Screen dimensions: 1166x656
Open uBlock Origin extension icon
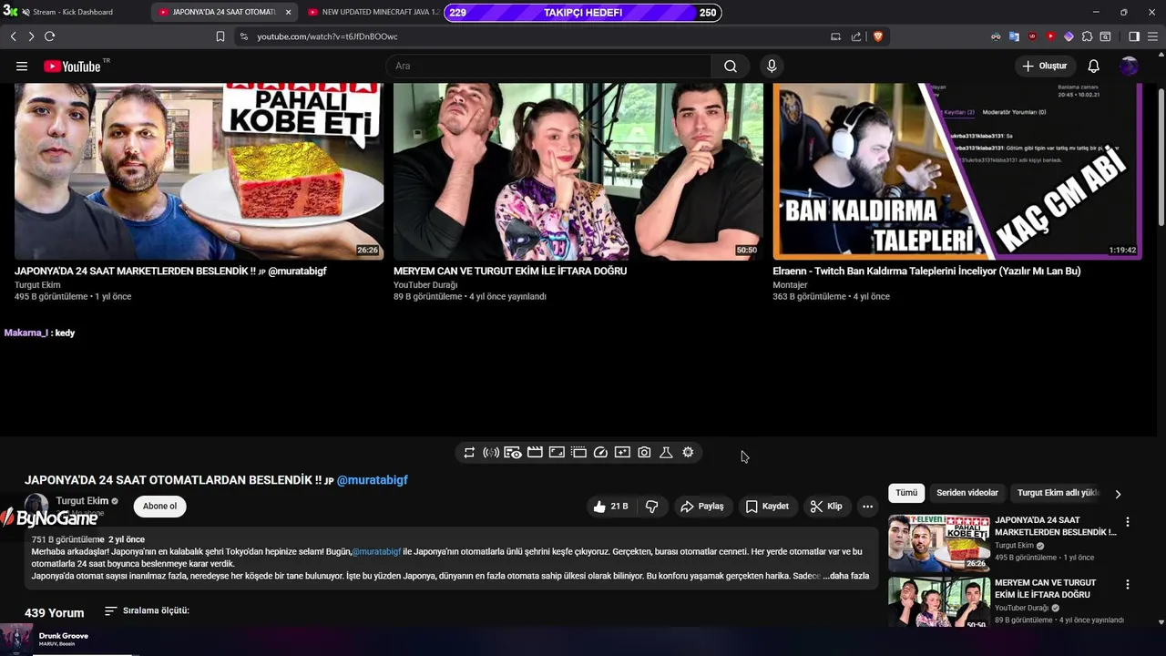click(x=1032, y=36)
